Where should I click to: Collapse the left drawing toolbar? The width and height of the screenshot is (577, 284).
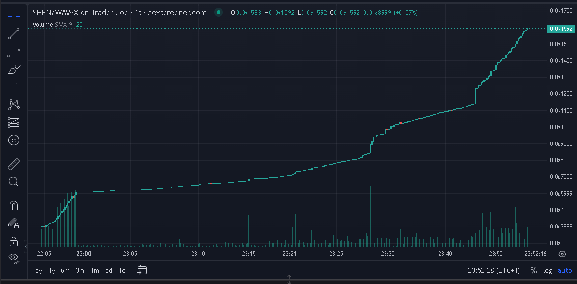pos(26,246)
